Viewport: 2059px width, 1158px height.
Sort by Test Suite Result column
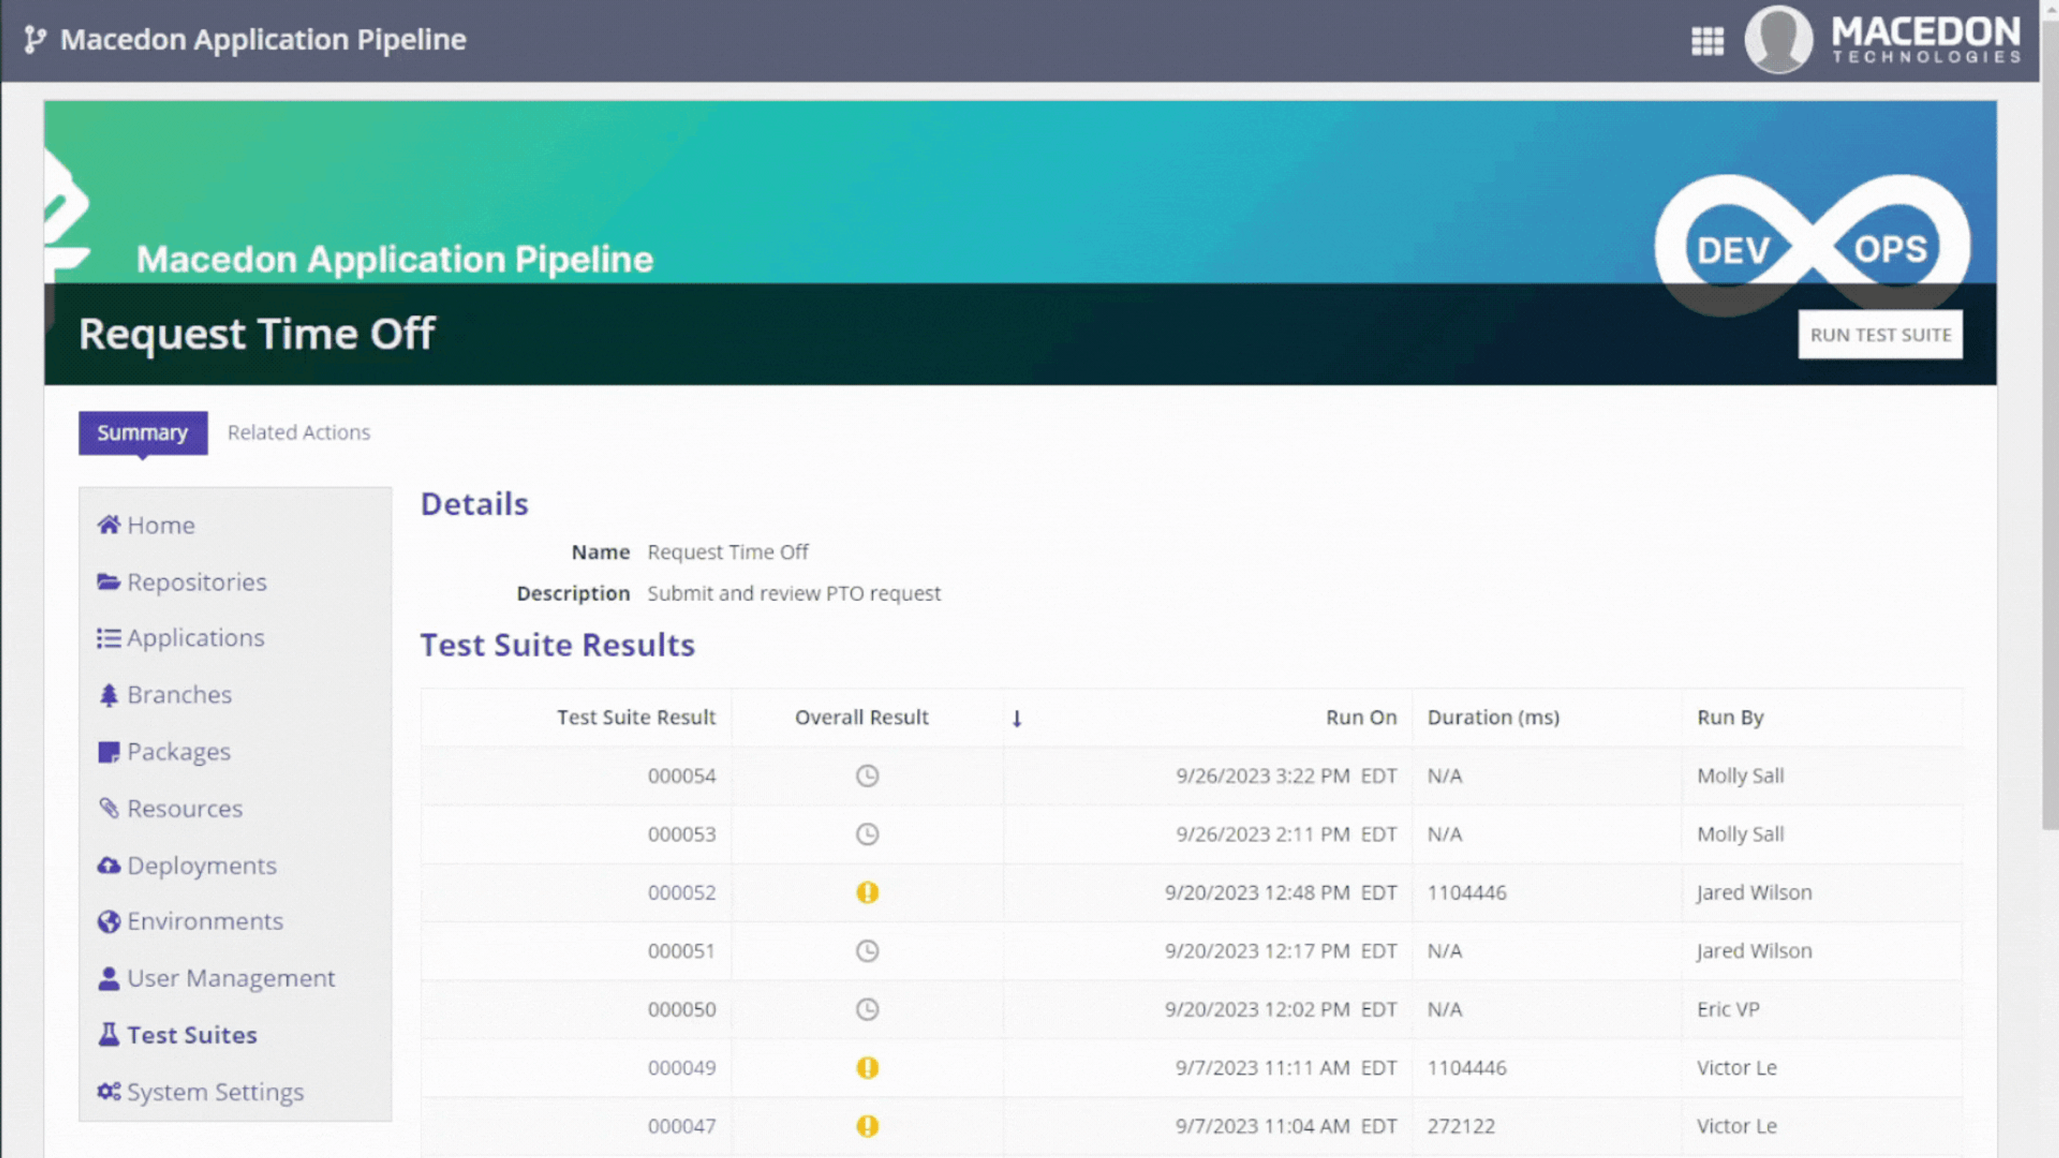click(636, 718)
